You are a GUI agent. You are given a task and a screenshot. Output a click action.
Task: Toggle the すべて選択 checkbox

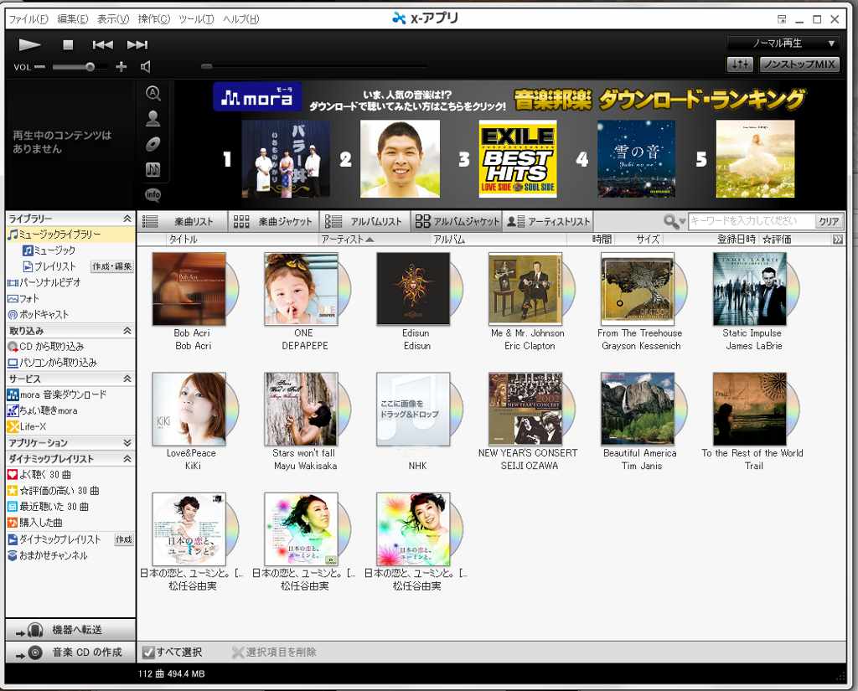[147, 652]
